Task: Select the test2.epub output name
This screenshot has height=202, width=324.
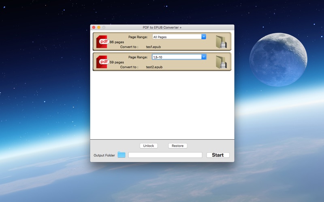Action: [154, 67]
